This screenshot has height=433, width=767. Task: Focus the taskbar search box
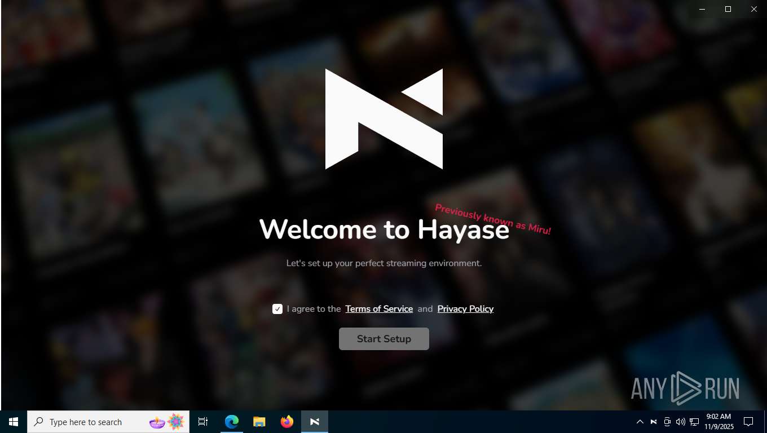[x=108, y=422]
